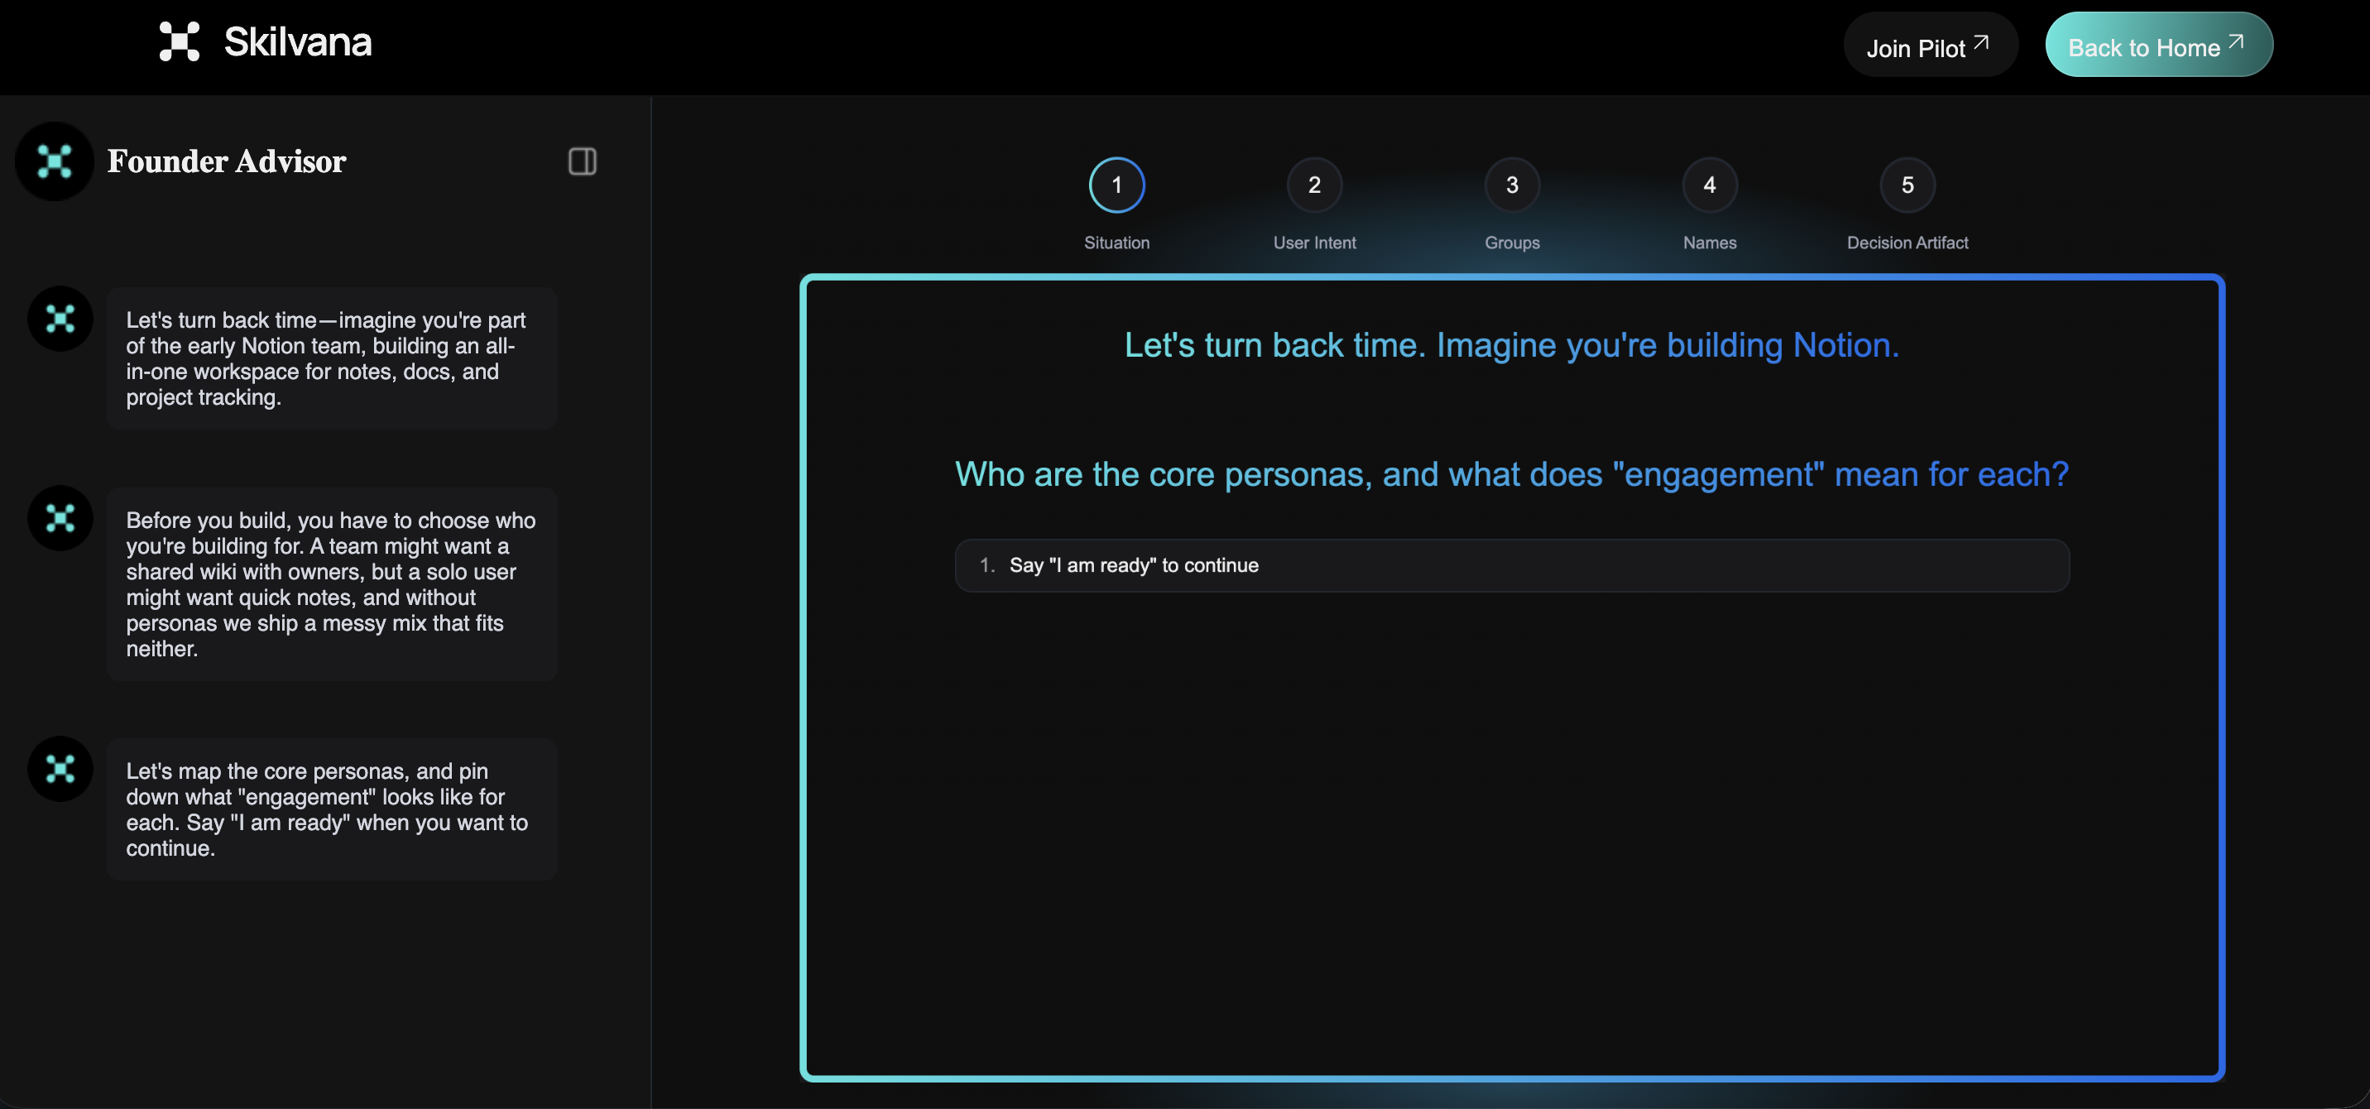
Task: Click the Decision Artifact step label
Action: click(1907, 242)
